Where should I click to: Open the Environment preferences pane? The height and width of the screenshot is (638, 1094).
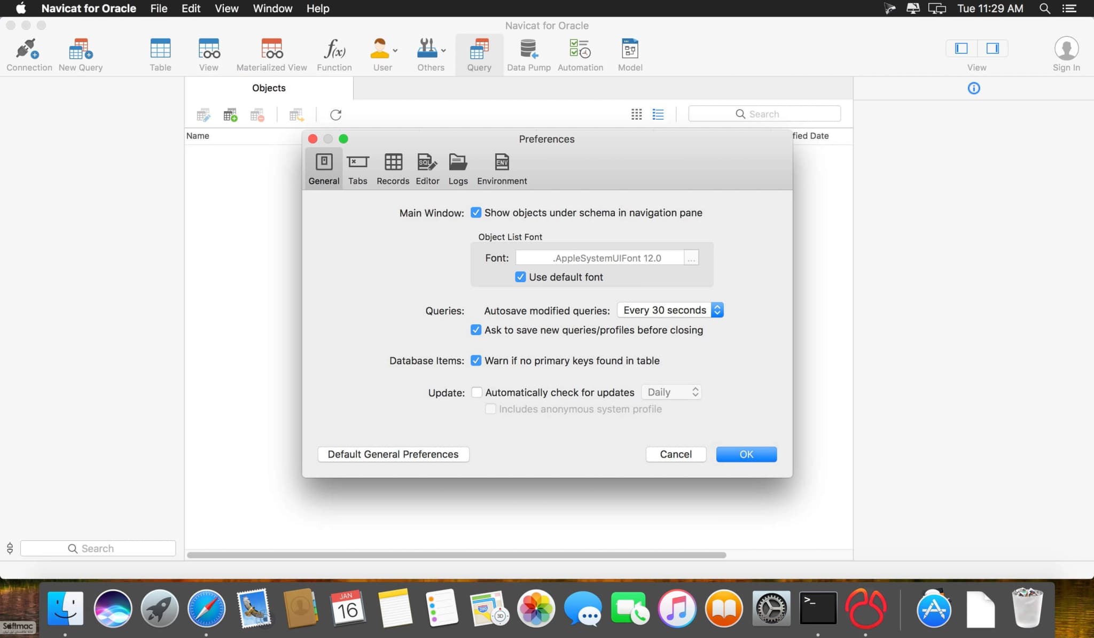click(502, 169)
